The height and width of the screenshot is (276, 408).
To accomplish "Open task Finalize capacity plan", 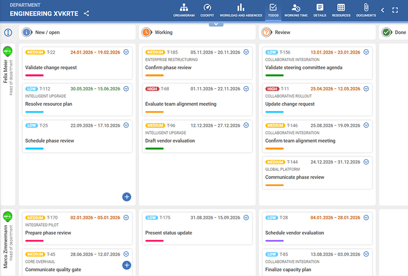I will point(288,270).
